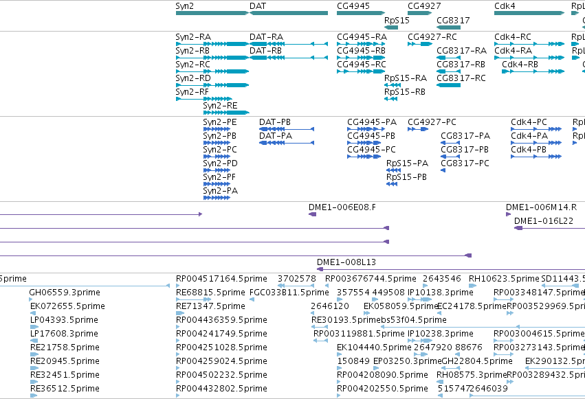Click the CG4927 gene glyph

pos(420,13)
